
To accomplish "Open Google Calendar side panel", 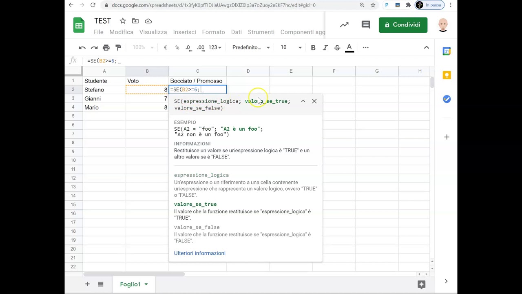I will pyautogui.click(x=447, y=51).
